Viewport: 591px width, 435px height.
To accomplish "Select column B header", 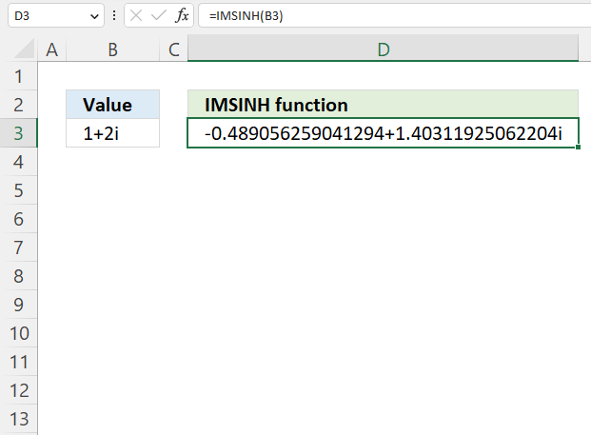I will [x=112, y=49].
